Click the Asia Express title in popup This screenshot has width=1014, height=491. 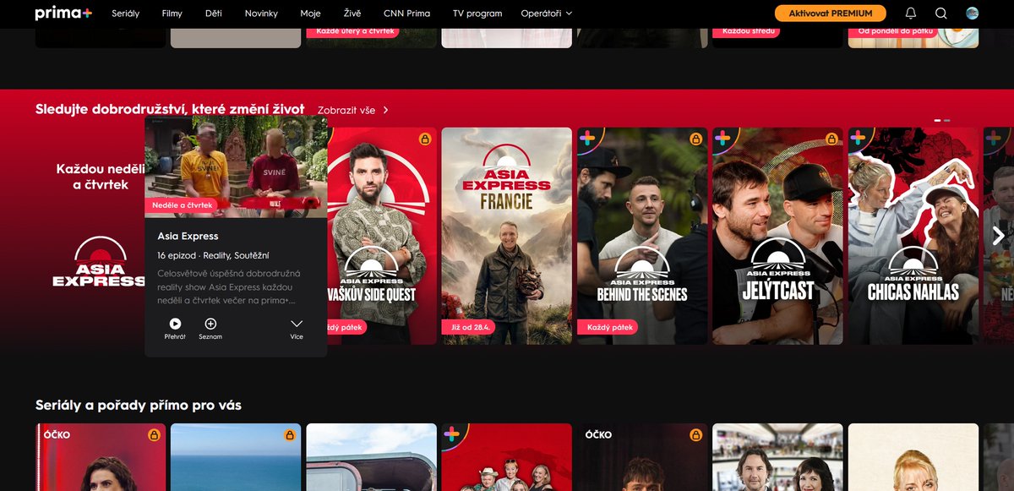coord(188,236)
